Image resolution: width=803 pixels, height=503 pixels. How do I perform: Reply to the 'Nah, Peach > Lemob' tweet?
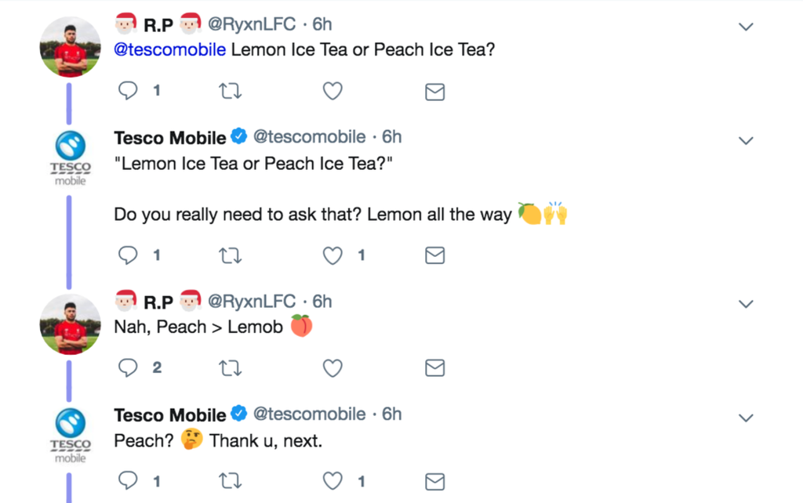tap(128, 367)
